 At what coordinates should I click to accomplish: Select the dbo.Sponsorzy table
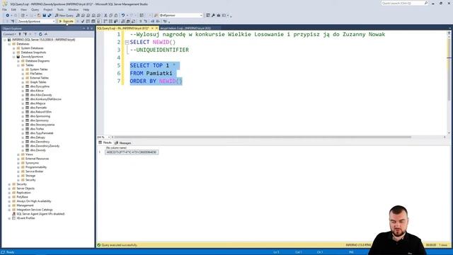point(40,120)
